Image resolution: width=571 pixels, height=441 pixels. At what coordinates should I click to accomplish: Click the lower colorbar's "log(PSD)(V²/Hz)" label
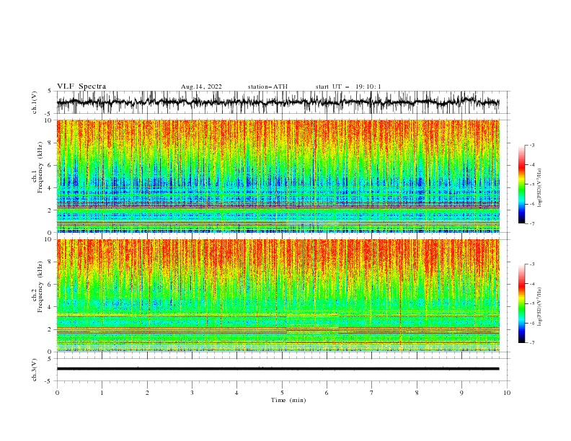(x=540, y=307)
